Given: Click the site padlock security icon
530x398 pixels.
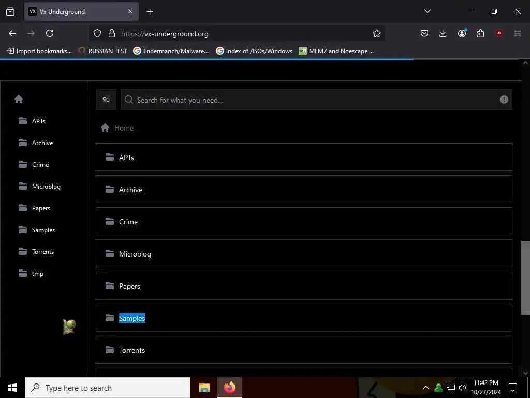Looking at the screenshot, I should pyautogui.click(x=112, y=33).
